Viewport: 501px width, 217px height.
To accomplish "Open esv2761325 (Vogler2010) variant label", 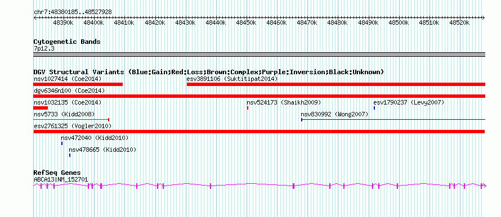I will pyautogui.click(x=73, y=126).
